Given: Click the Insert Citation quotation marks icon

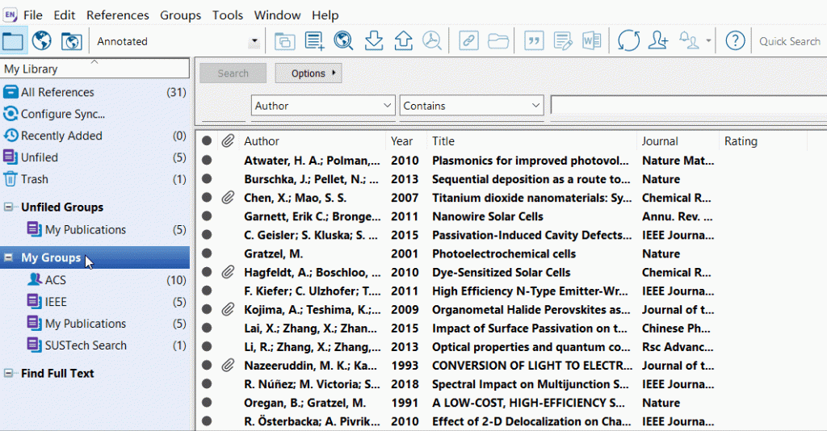Looking at the screenshot, I should [533, 40].
